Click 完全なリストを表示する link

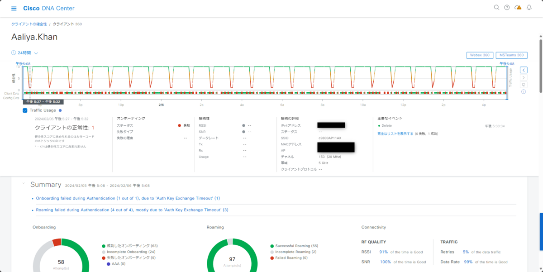(395, 134)
